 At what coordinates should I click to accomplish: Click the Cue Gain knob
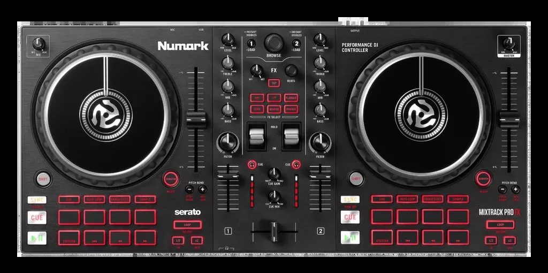coord(274,174)
